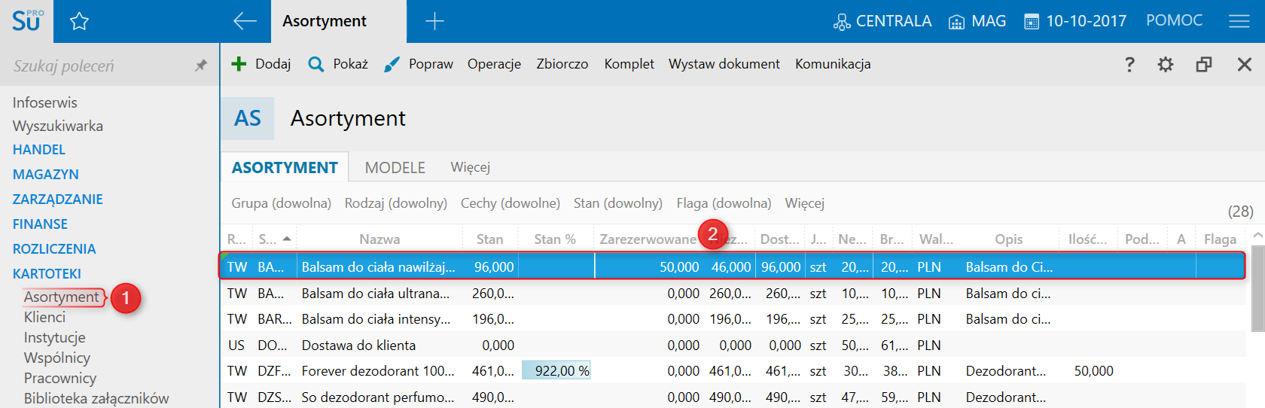Screen dimensions: 1265x408
Task: Go back using the left arrow
Action: [245, 21]
